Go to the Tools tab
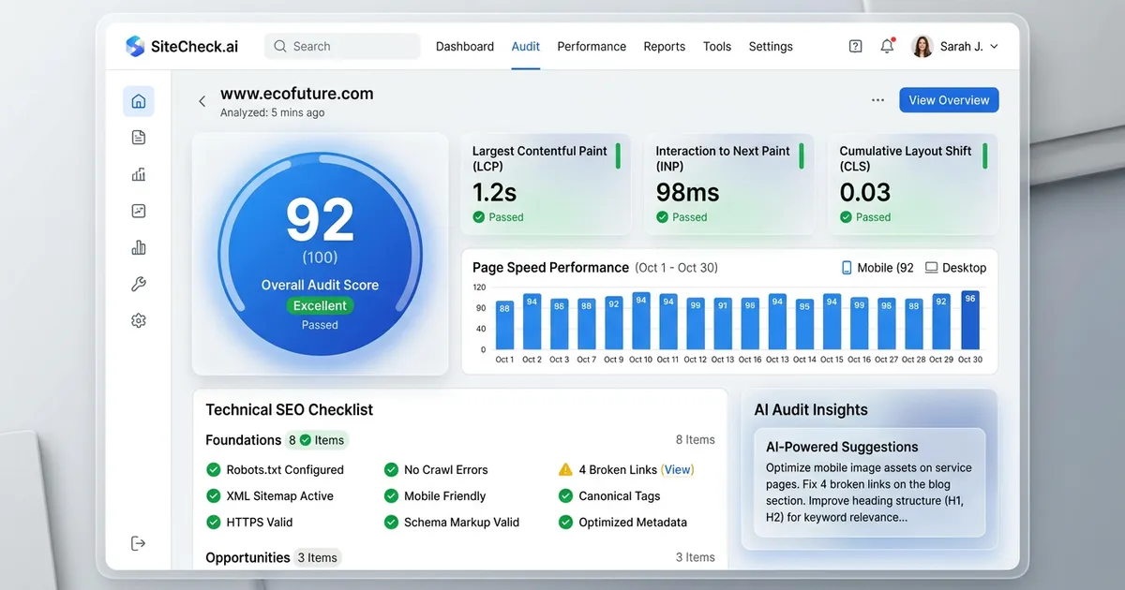The height and width of the screenshot is (590, 1125). pos(717,46)
